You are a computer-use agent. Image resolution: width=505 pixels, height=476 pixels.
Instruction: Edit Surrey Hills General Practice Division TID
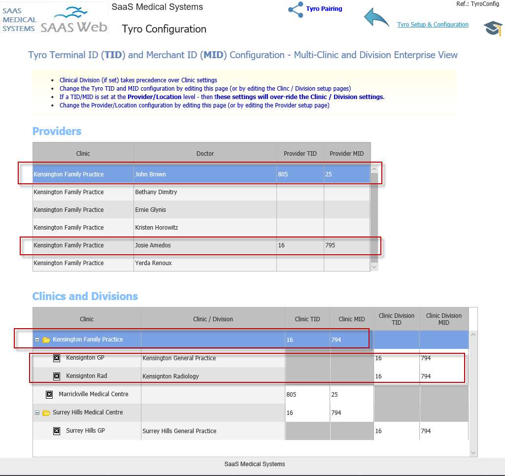tap(397, 431)
